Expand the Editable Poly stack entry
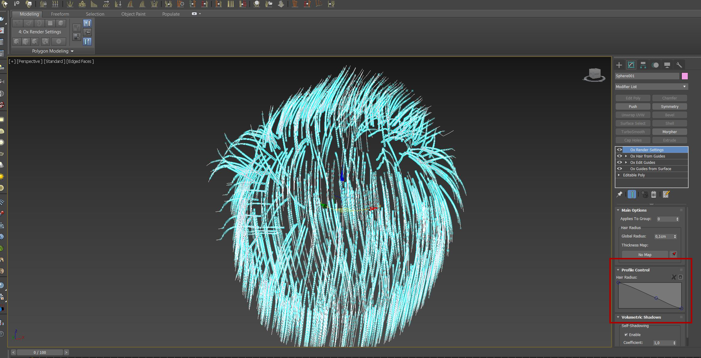Image resolution: width=701 pixels, height=358 pixels. pos(619,175)
